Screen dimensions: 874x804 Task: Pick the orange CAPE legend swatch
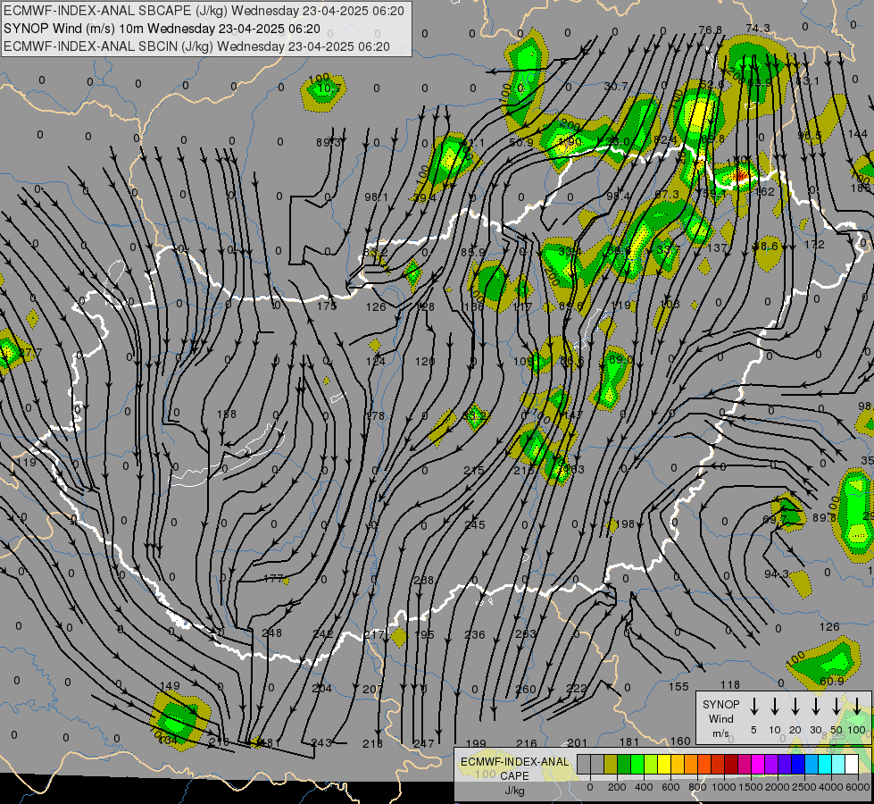click(x=691, y=765)
